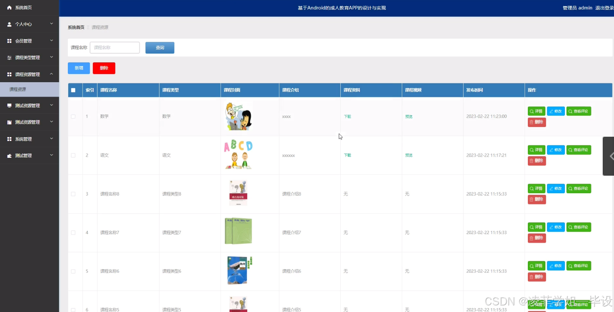Viewport: 614px width, 312px height.
Task: Click the ABCD 语文 cover thumbnail
Action: tap(239, 155)
